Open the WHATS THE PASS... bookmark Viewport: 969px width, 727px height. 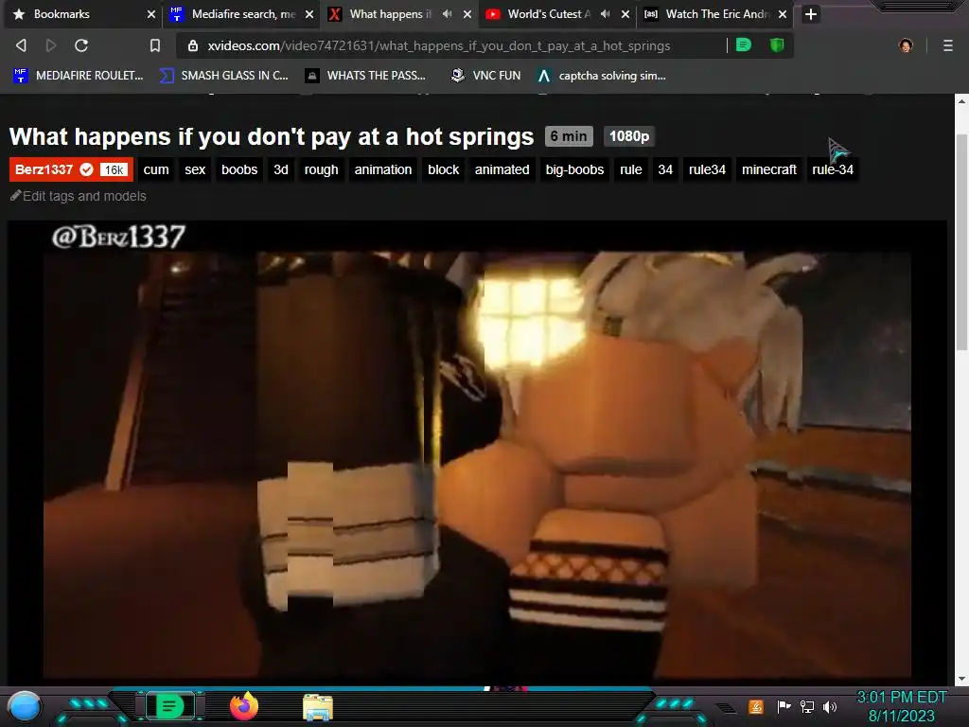click(365, 76)
